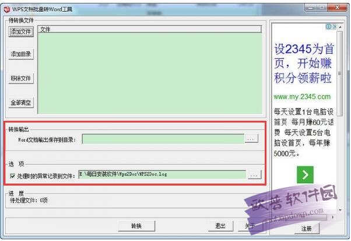The height and width of the screenshot is (241, 351).
Task: Click the 设2345为首页 ad headline
Action: [304, 64]
